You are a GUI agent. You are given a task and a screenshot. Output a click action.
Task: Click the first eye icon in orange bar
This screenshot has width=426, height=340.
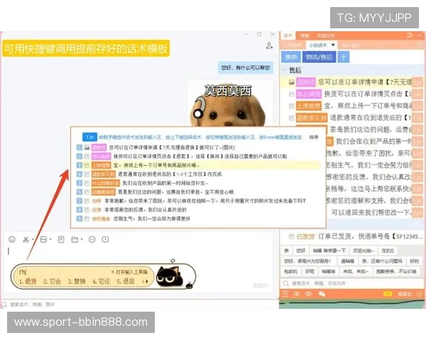297,294
